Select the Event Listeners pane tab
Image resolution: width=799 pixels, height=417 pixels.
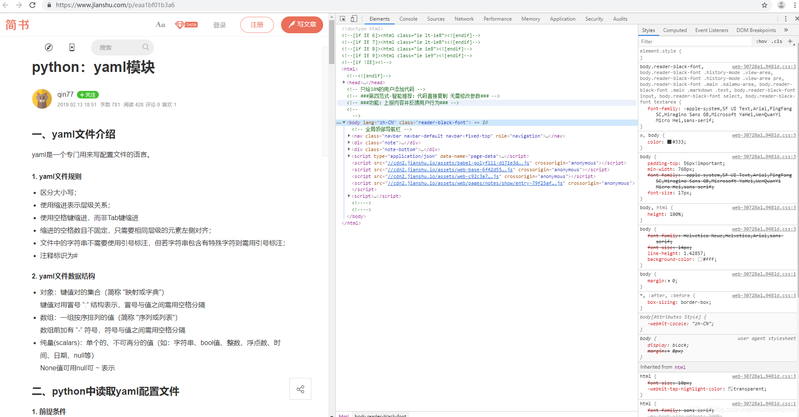711,30
